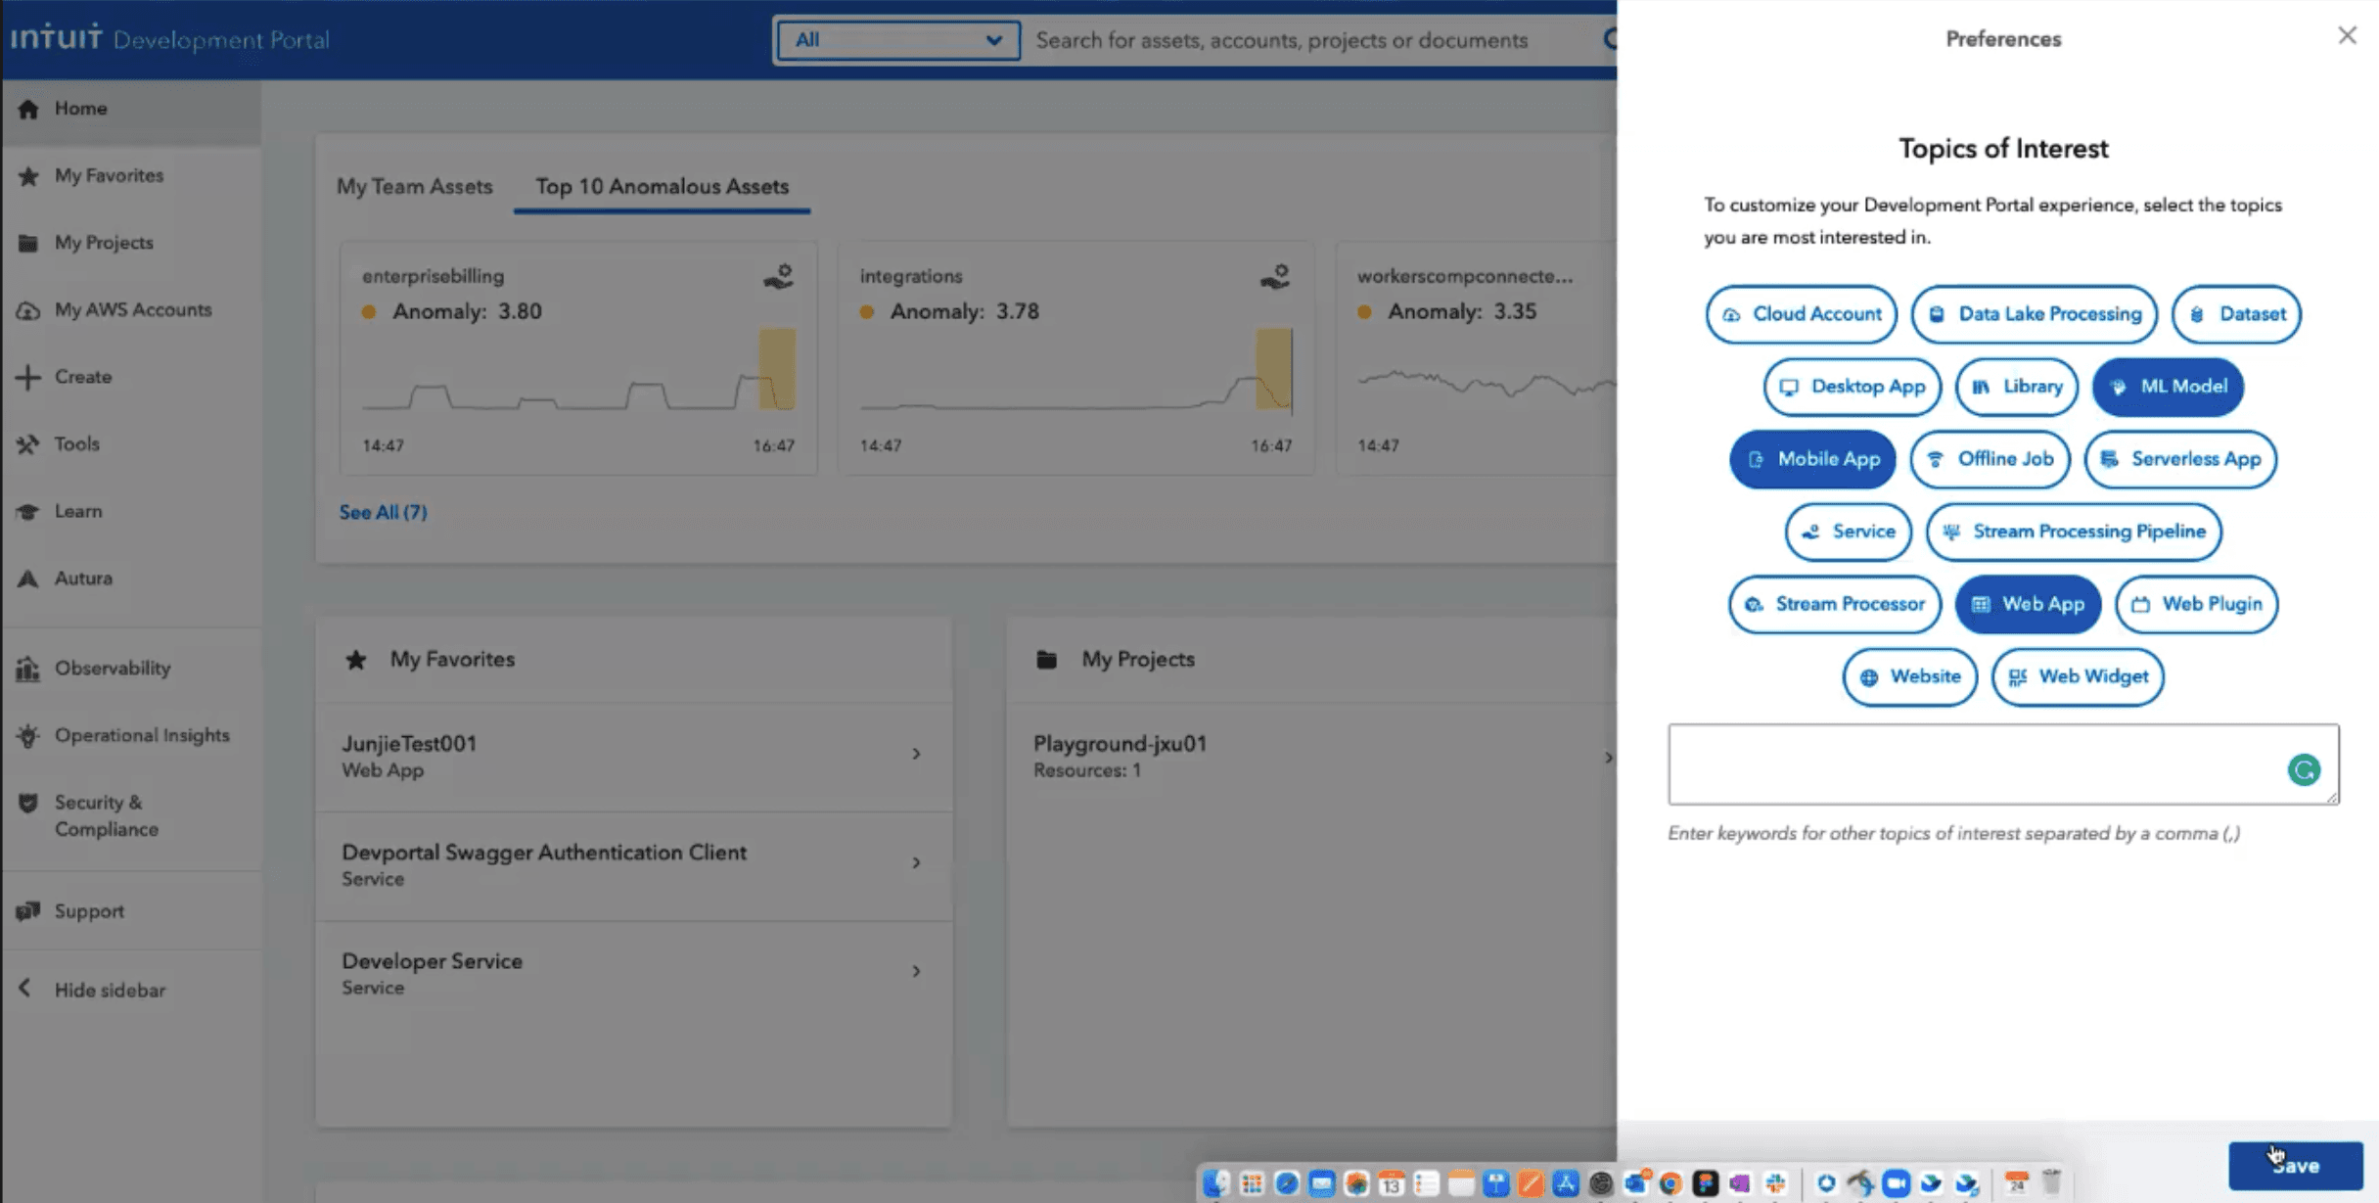Click the Observability chart icon
This screenshot has width=2379, height=1203.
(27, 669)
